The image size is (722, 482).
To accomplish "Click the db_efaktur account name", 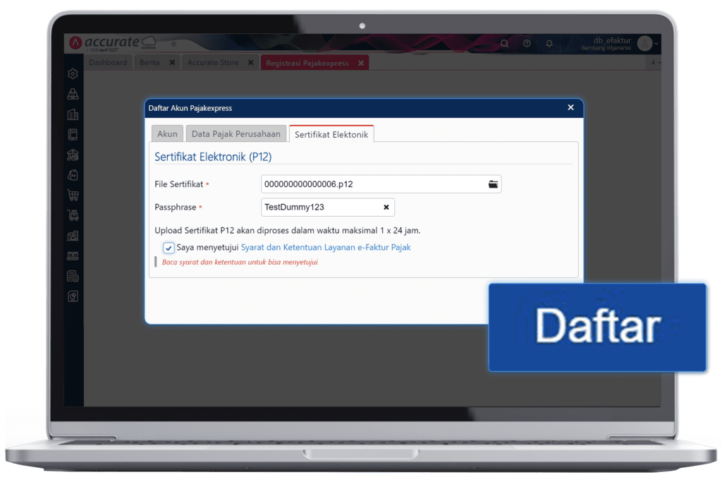I will (611, 40).
